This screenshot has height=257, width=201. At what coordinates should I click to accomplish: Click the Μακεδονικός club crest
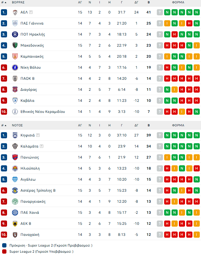[x=15, y=45]
